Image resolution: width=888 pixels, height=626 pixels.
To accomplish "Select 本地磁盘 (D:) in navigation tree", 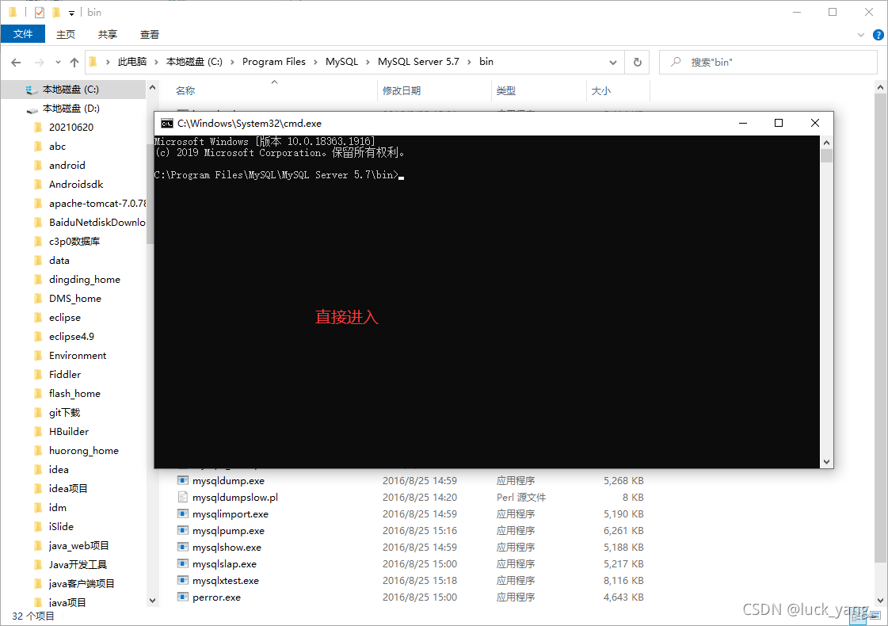I will (x=71, y=109).
